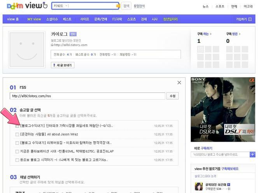The width and height of the screenshot is (258, 193).
Task: Click the 왕초보 블로그 시작하기 title
Action: (x=64, y=160)
